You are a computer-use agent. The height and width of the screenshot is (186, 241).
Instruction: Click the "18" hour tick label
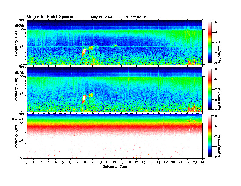158,162
